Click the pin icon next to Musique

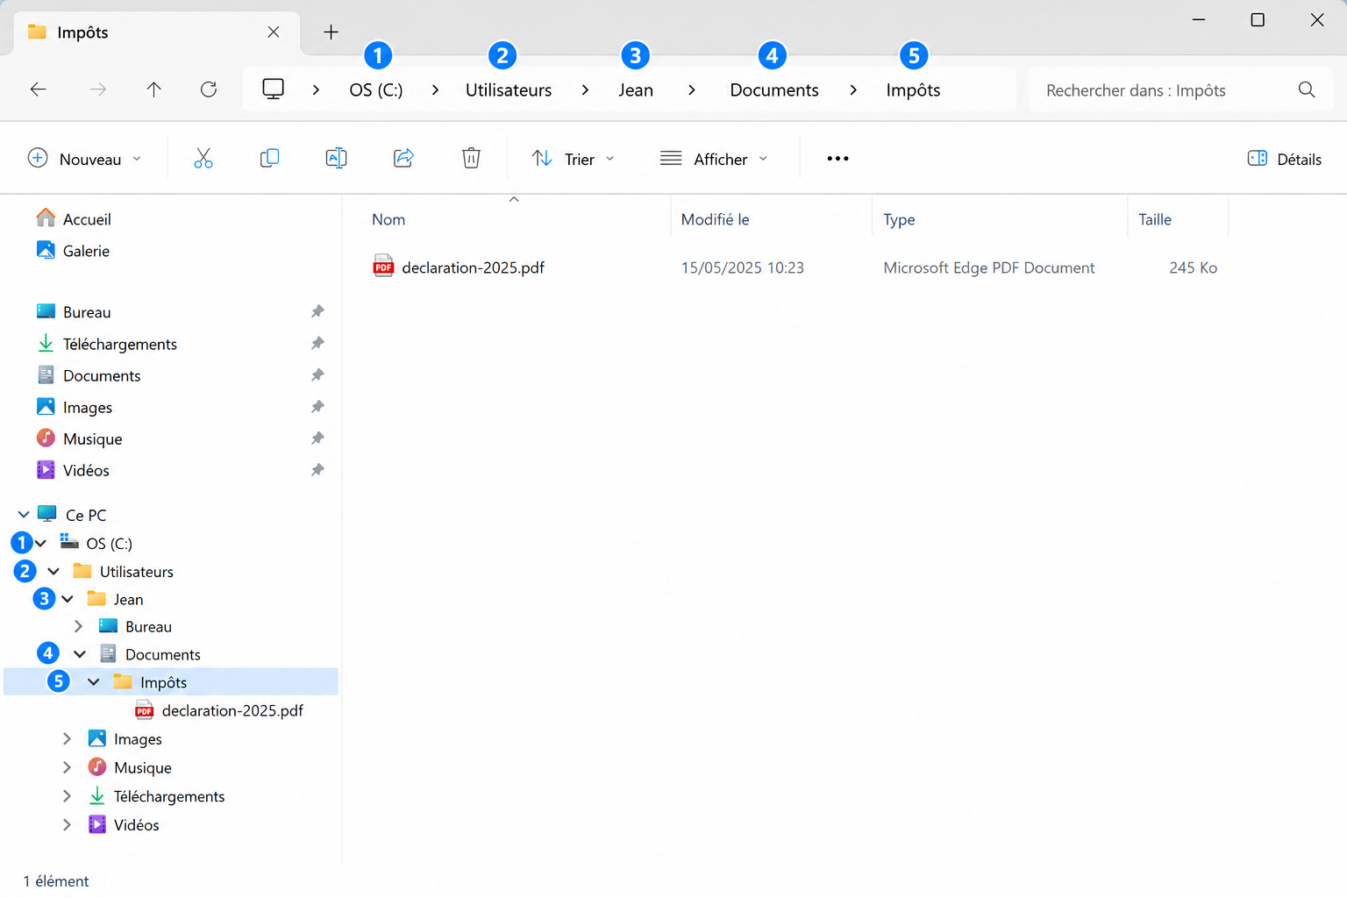coord(317,438)
